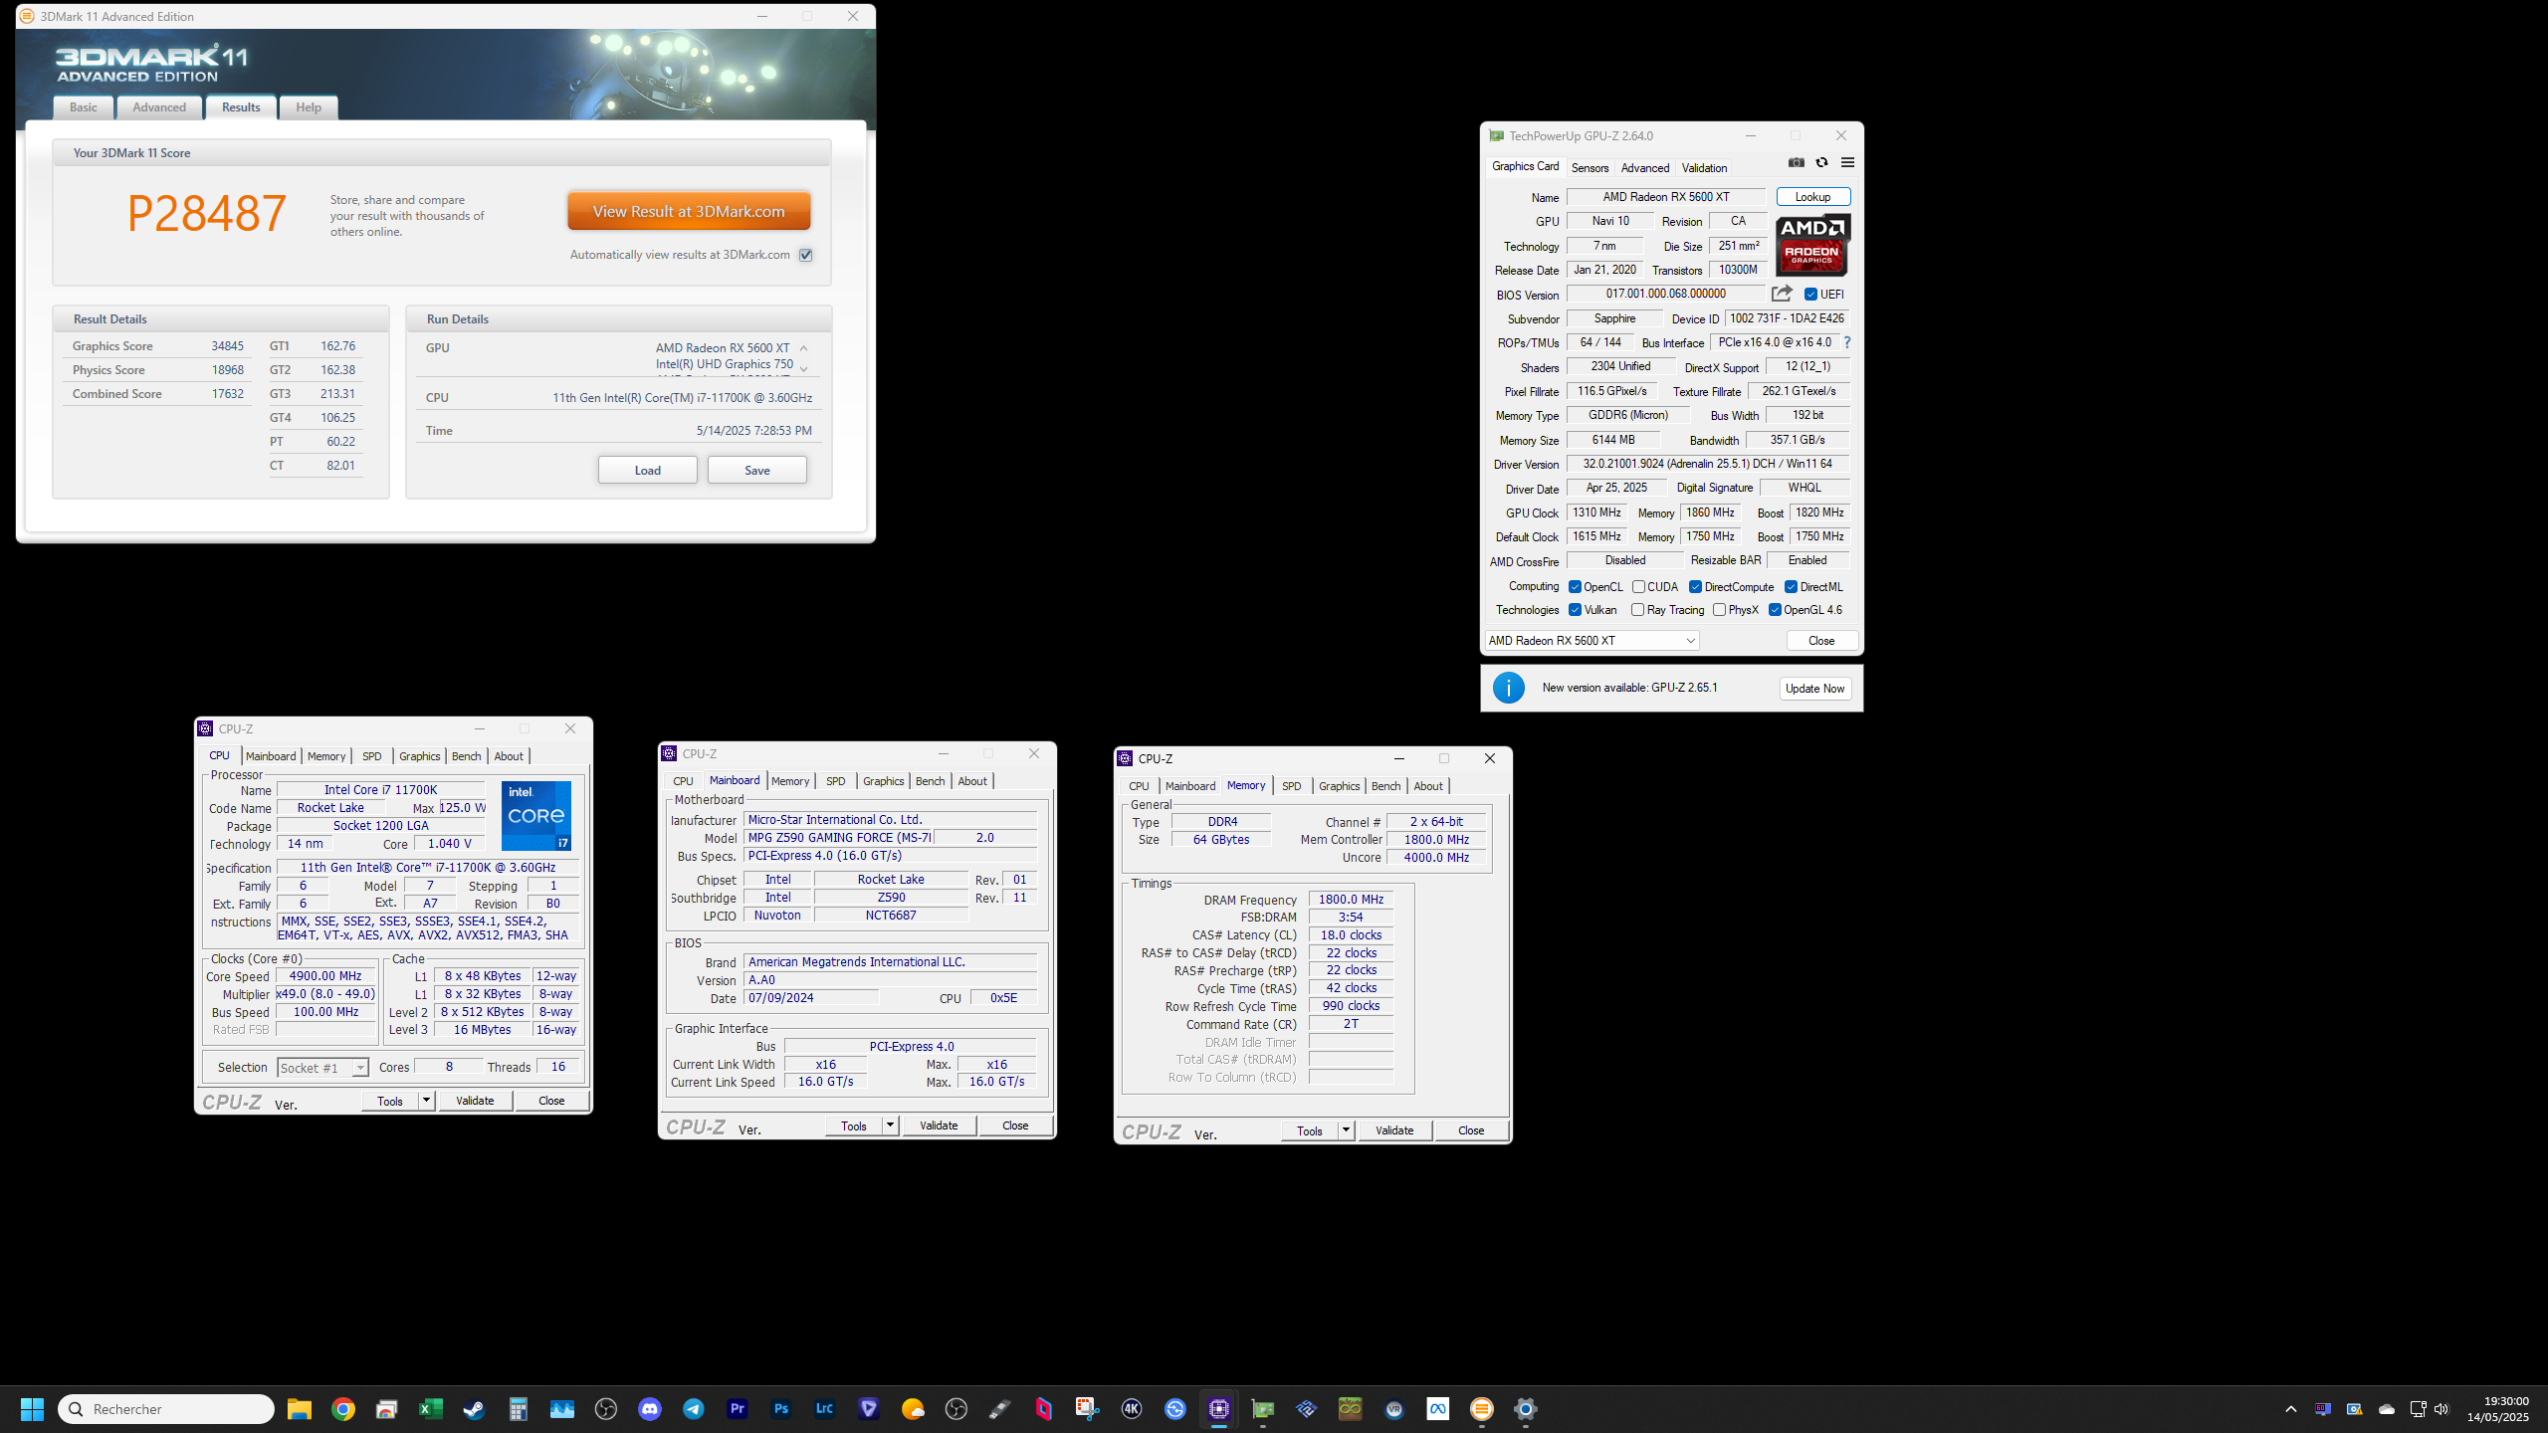
Task: Toggle Automatically view results at 3DMark.com checkbox
Action: (x=806, y=255)
